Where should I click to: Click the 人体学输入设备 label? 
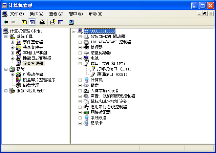click(105, 91)
